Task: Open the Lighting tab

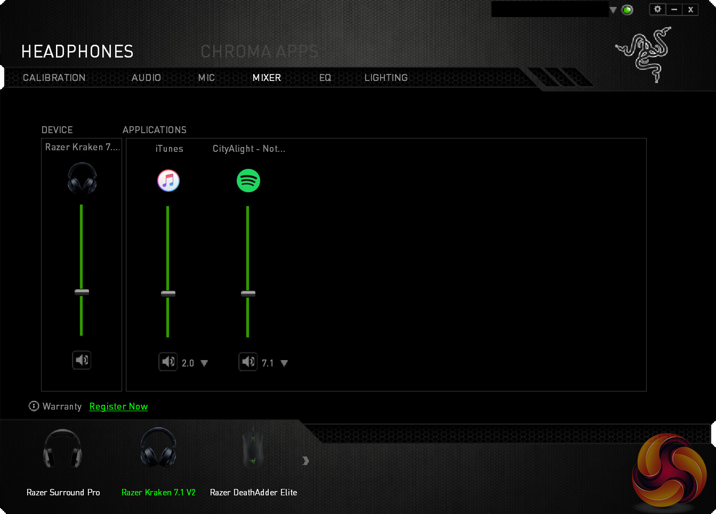Action: [386, 78]
